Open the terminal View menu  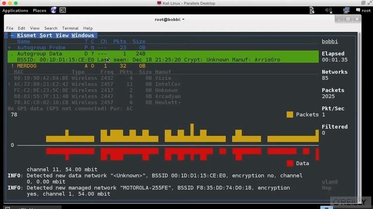35,28
